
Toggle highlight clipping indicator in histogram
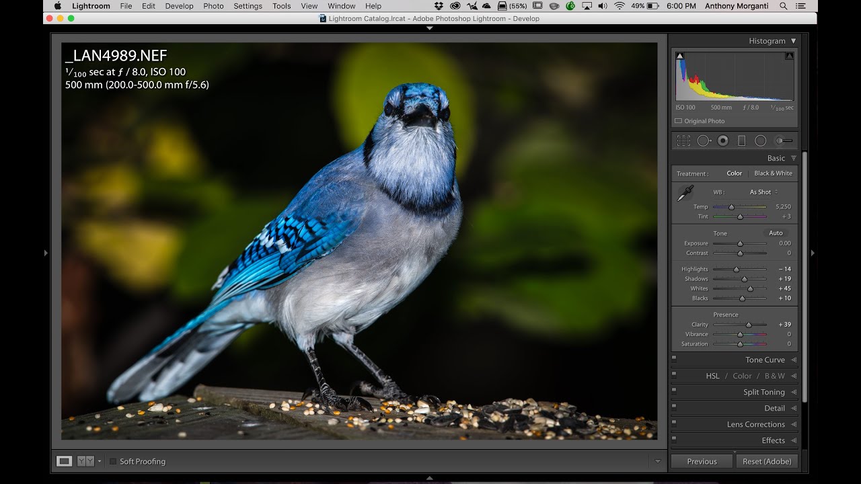pos(790,56)
